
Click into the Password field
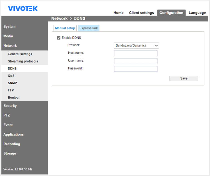coord(136,69)
